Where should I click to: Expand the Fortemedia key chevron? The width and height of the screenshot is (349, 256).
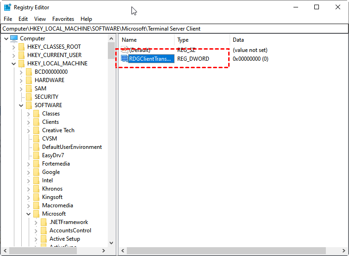tap(29, 164)
